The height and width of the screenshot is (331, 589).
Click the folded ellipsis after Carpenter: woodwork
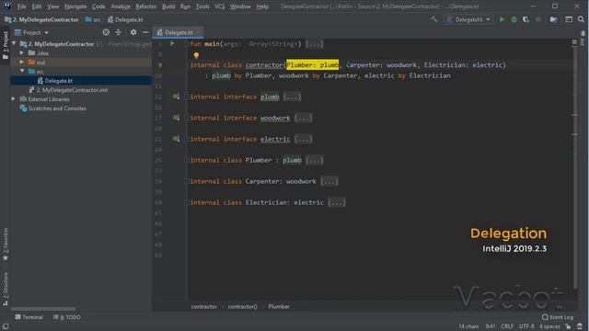click(x=329, y=182)
